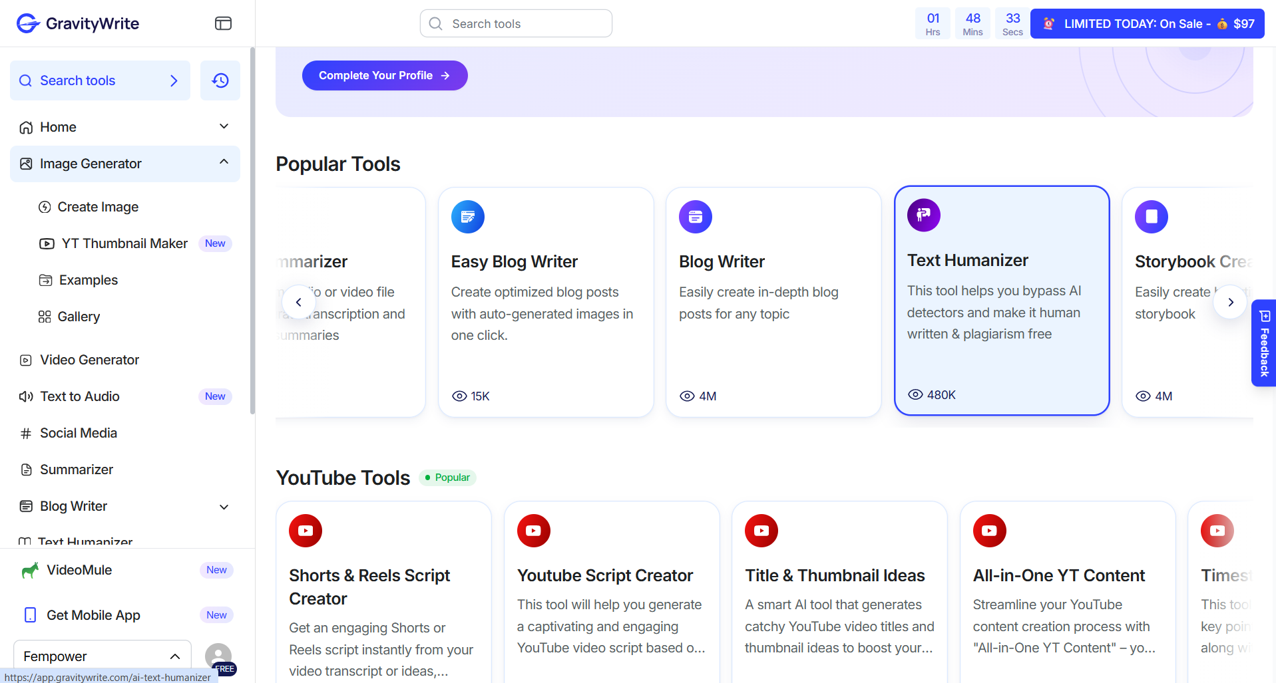
Task: Advance Popular Tools carousel with right arrow
Action: (1230, 302)
